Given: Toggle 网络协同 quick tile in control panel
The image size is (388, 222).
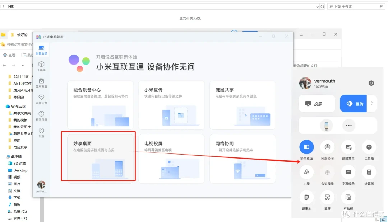Looking at the screenshot, I should [327, 147].
